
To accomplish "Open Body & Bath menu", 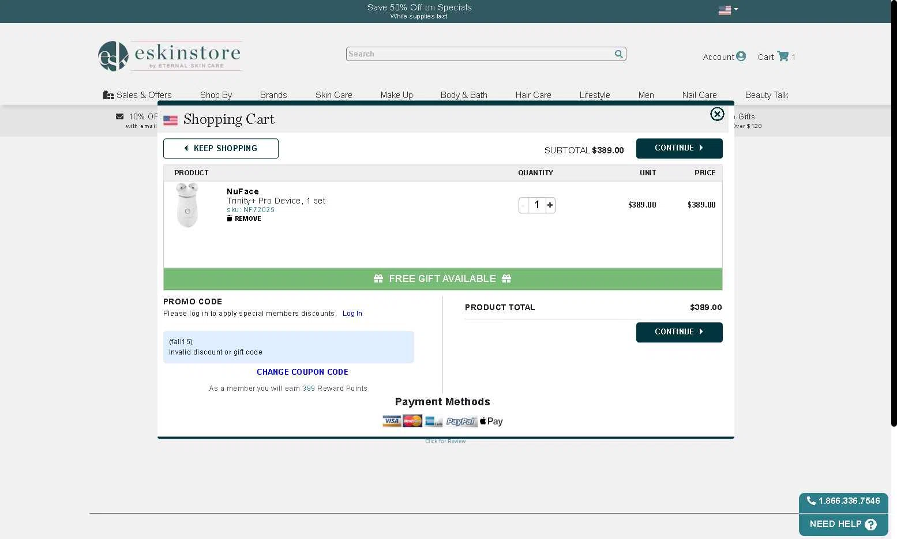I will point(464,95).
